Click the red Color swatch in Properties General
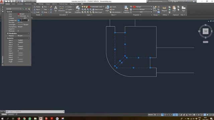The image size is (214, 120). 19,14
